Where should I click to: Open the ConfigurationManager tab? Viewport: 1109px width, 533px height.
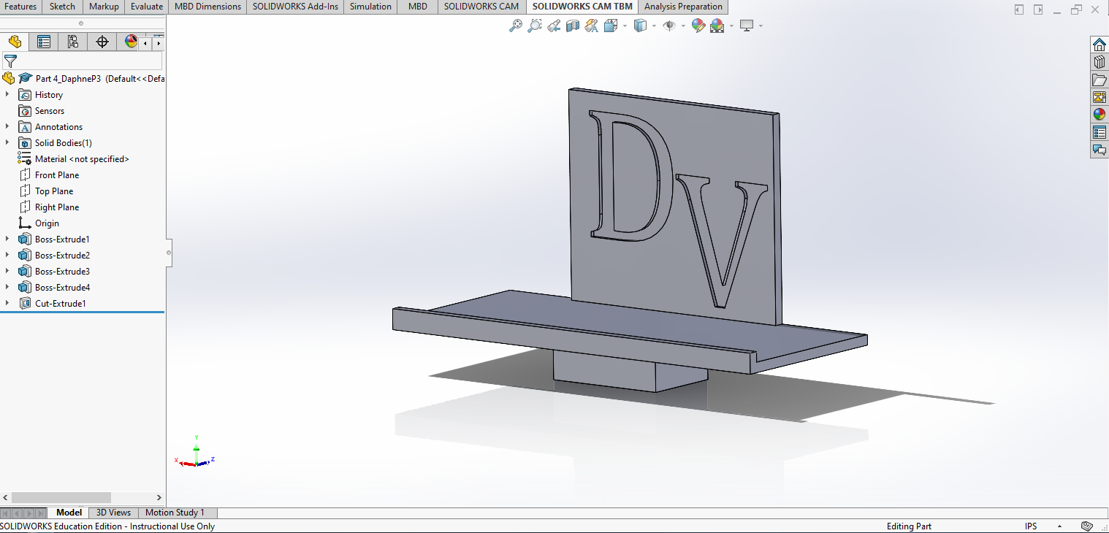point(73,42)
